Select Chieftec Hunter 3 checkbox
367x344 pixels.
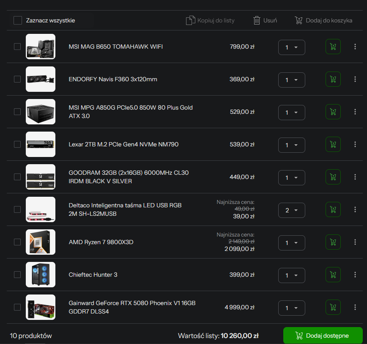[17, 275]
